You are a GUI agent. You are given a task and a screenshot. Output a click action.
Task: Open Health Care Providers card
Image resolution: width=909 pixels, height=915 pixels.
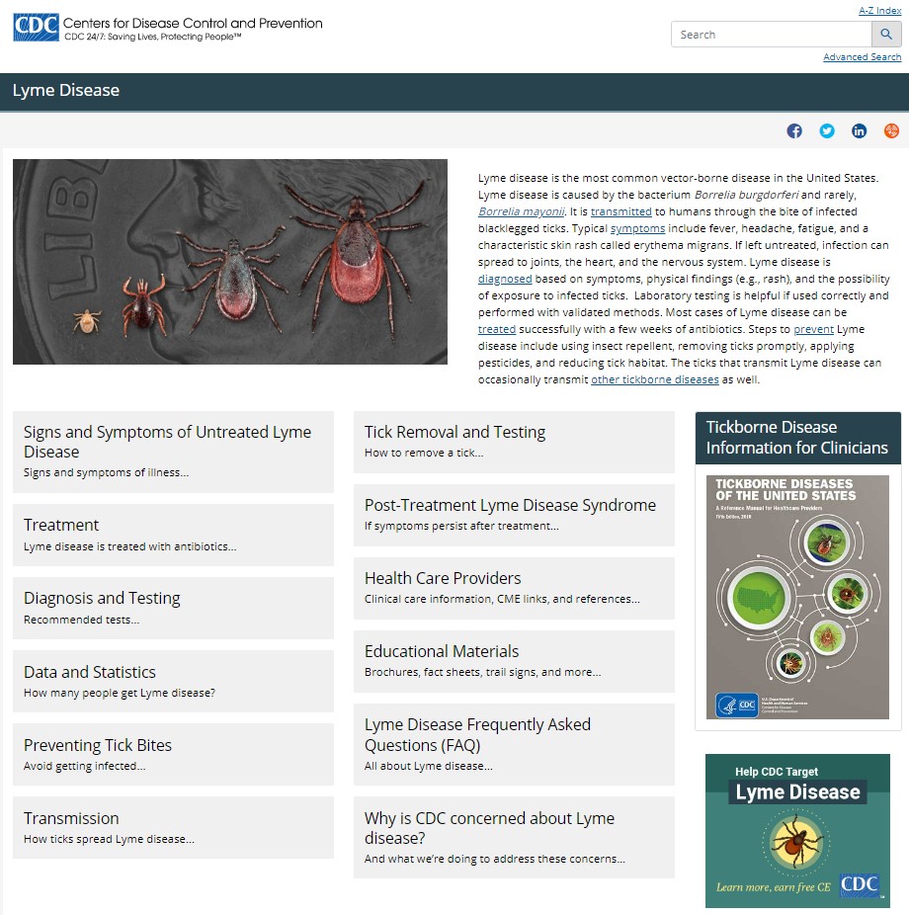[514, 588]
